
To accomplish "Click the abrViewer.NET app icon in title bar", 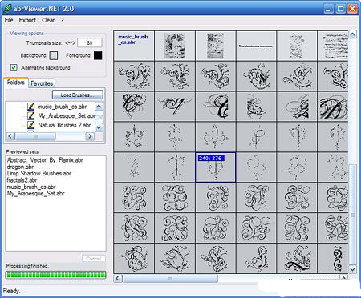I will (7, 8).
